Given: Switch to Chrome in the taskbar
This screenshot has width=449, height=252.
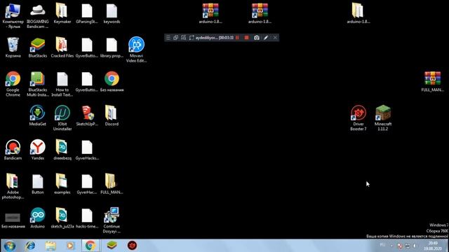Looking at the screenshot, I should pos(91,246).
